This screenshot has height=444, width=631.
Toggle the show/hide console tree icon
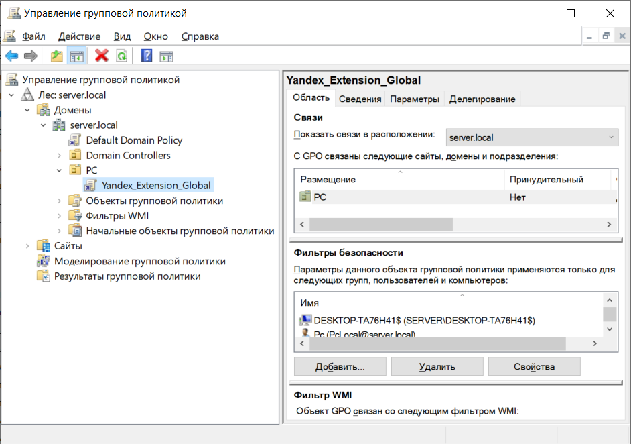pos(77,56)
